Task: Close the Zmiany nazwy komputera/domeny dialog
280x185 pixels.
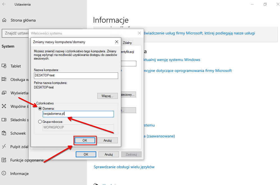Action: coord(117,42)
